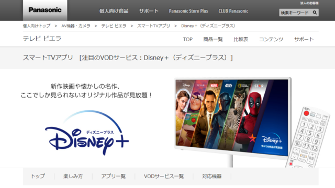Screen dimensions: 335x188
Task: Go to 個人向けトップ breadcrumb
Action: (37, 26)
